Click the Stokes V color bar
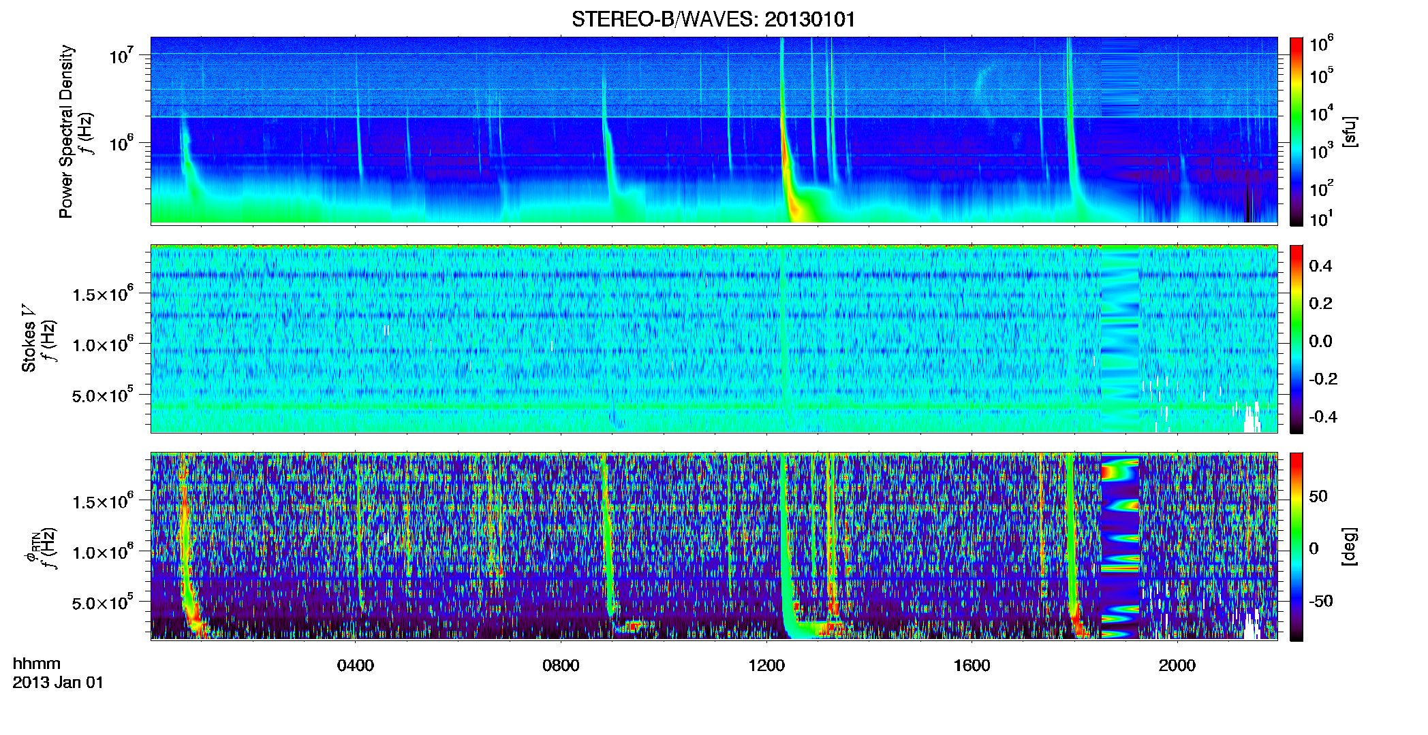1428x735 pixels. [1296, 339]
